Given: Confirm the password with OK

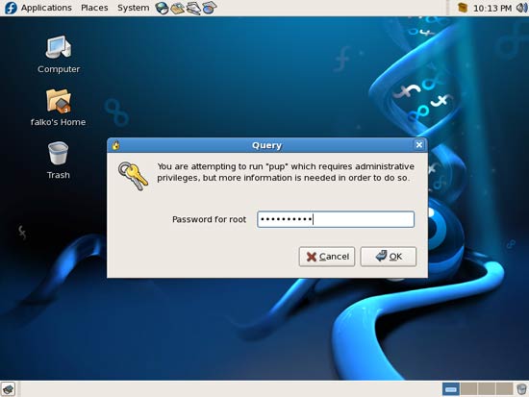Looking at the screenshot, I should tap(389, 257).
